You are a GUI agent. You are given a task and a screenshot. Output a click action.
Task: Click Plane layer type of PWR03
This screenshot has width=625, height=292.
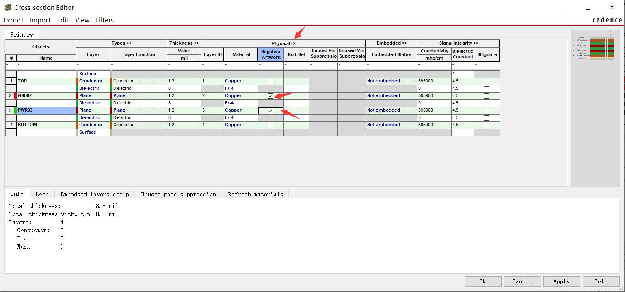pyautogui.click(x=93, y=110)
